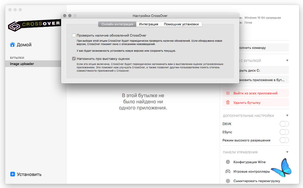Click the ПАНЕЛИ УПРАВЛЕНИЯ heading text
This screenshot has height=188, width=303.
(240, 152)
